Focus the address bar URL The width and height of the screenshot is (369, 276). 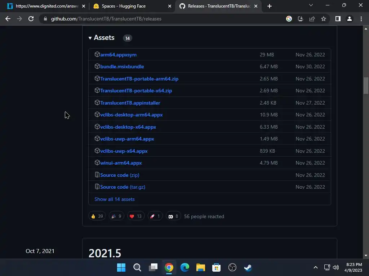[106, 19]
